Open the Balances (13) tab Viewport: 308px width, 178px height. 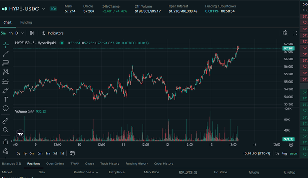[x=12, y=163]
